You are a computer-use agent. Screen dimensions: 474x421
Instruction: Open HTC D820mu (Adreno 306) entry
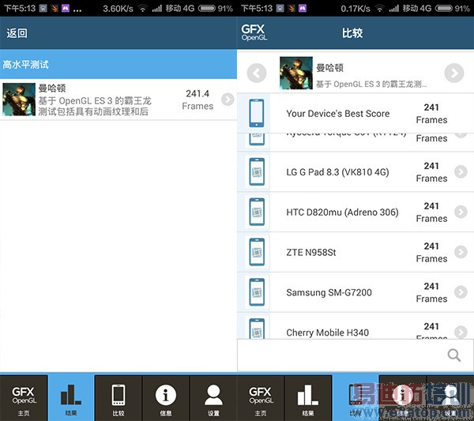click(342, 212)
